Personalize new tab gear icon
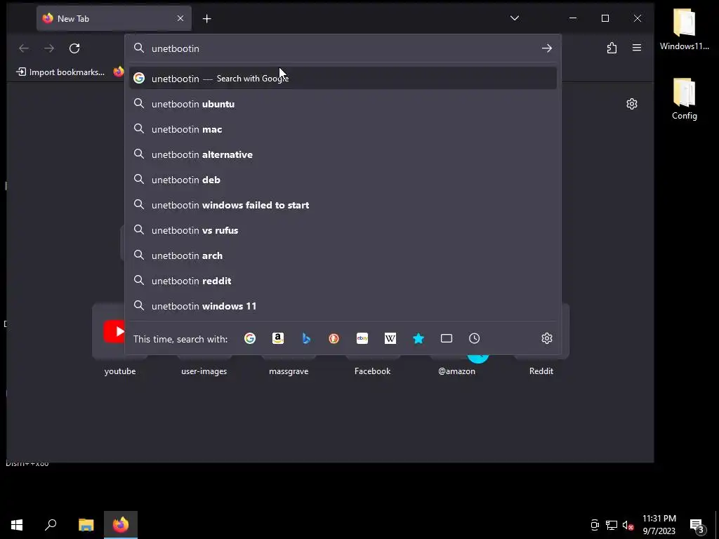719x539 pixels. pyautogui.click(x=632, y=104)
